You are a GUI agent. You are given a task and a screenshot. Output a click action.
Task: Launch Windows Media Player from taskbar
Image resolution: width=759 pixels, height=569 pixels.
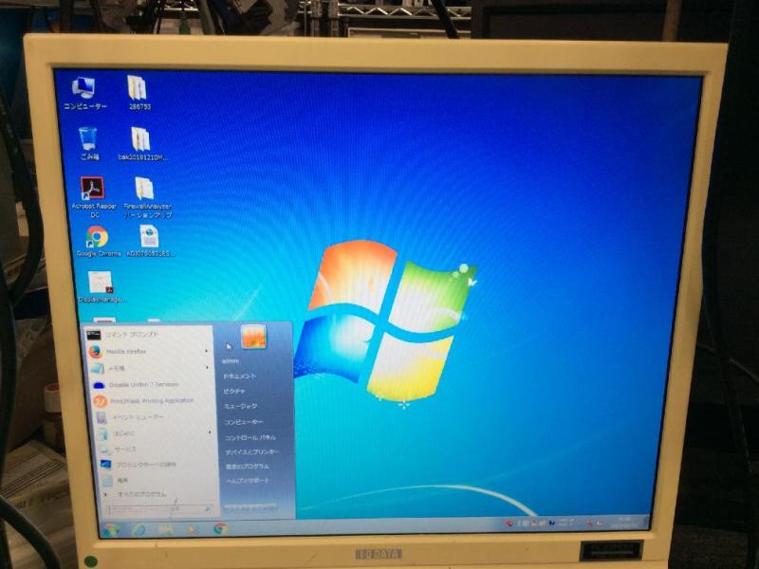click(193, 530)
